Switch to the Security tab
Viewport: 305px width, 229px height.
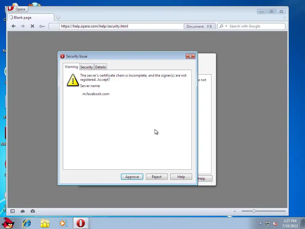pos(87,67)
